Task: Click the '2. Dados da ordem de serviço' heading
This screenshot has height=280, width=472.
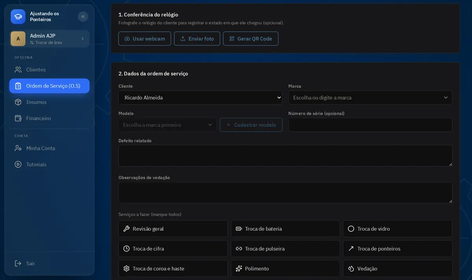Action: click(x=153, y=74)
